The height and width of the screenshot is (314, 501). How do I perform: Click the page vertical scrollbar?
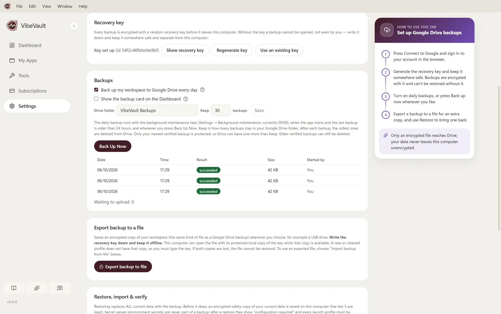pos(499,158)
